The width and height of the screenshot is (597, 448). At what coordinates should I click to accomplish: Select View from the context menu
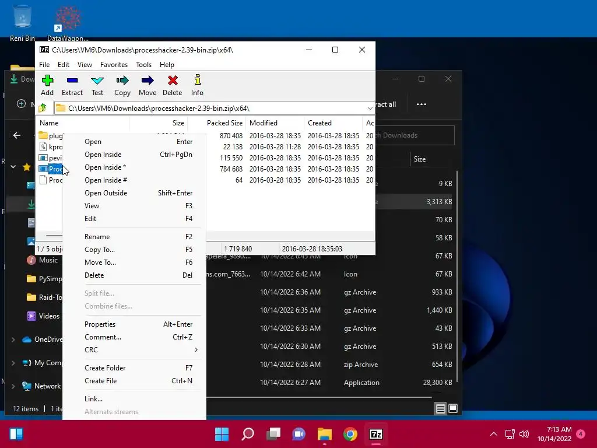click(x=135, y=206)
